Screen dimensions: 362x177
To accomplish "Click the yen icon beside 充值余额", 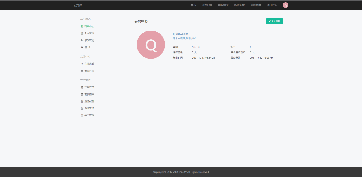I will coord(82,64).
